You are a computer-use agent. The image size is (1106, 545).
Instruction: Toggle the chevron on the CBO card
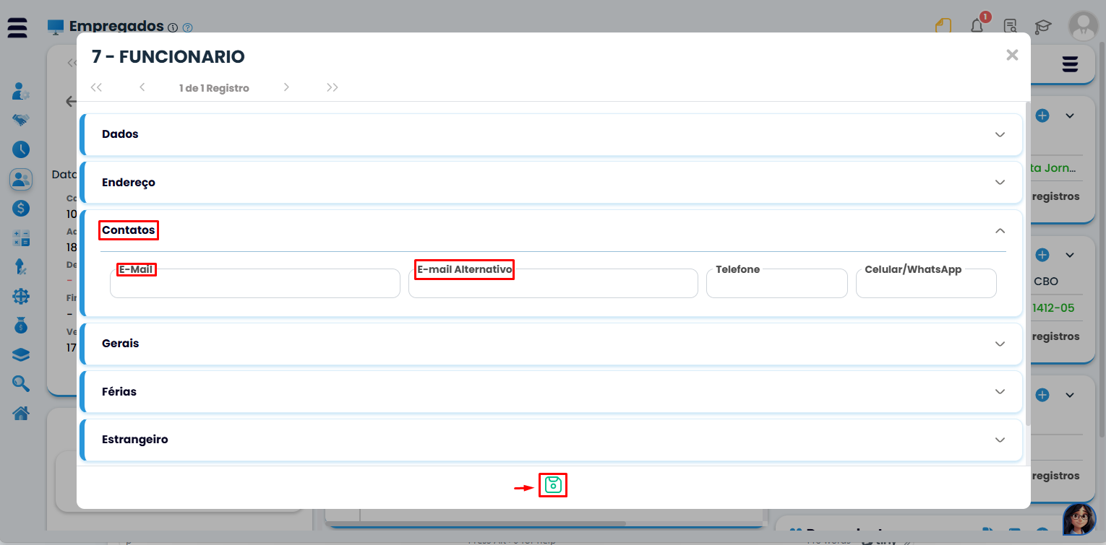(1070, 255)
